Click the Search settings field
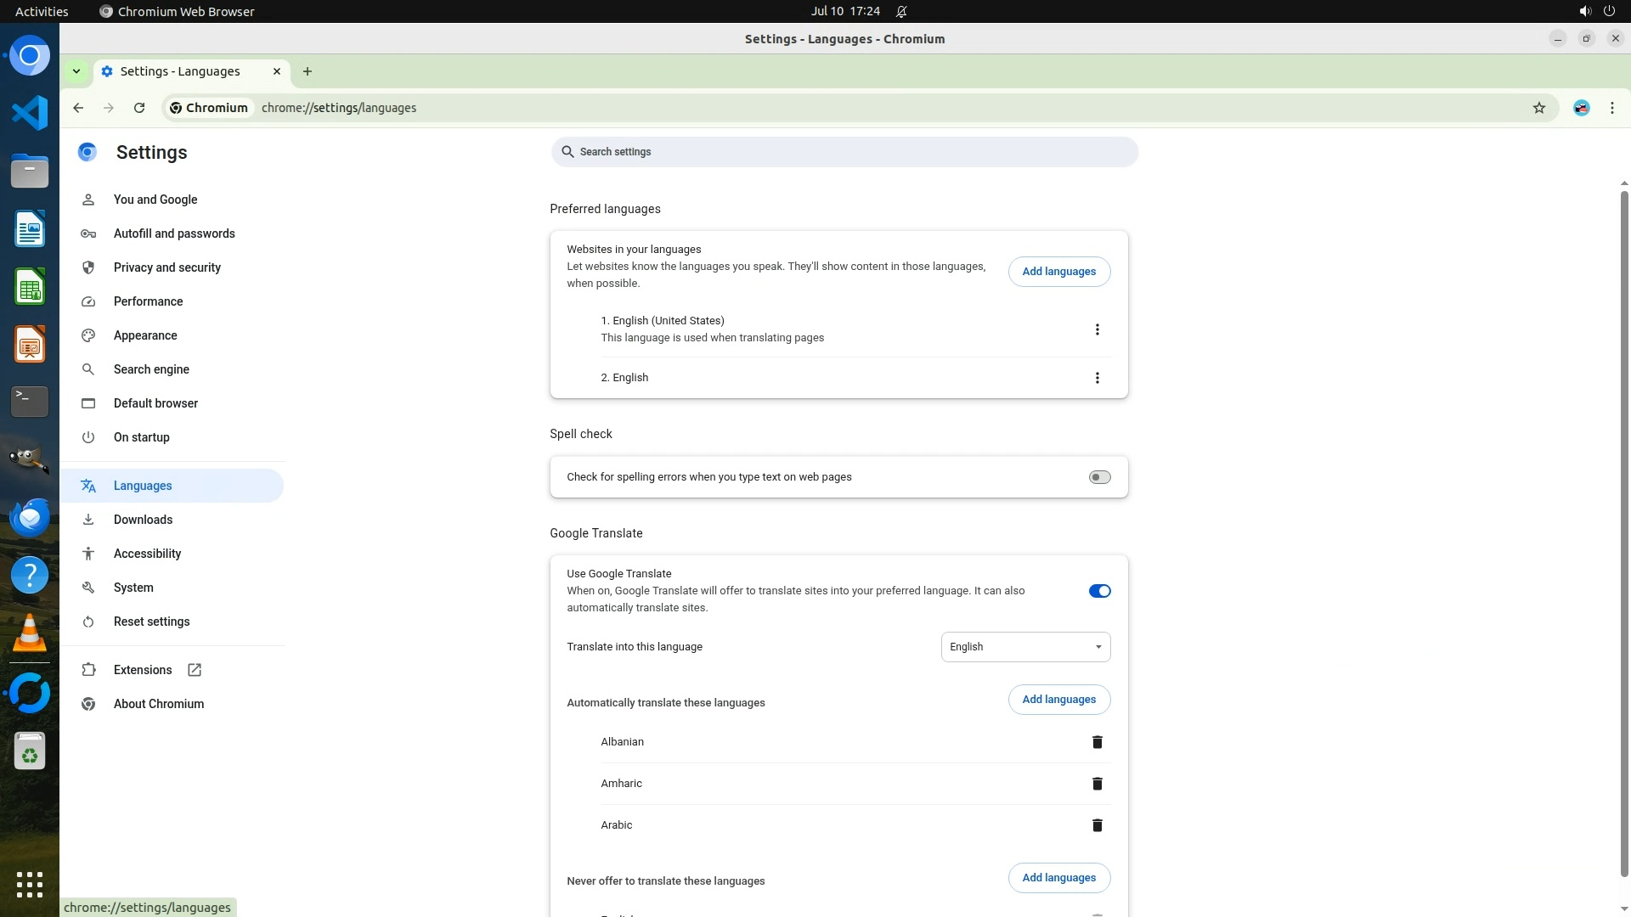This screenshot has width=1631, height=917. [x=844, y=152]
